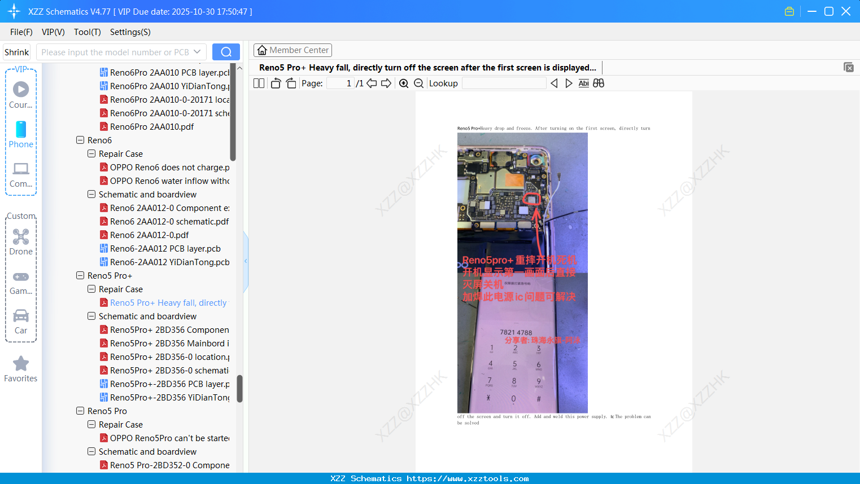The height and width of the screenshot is (484, 860).
Task: Select the Game console category
Action: 21,282
